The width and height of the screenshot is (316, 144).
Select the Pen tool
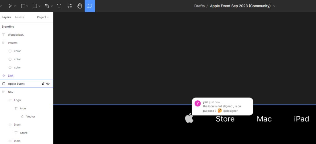47,6
